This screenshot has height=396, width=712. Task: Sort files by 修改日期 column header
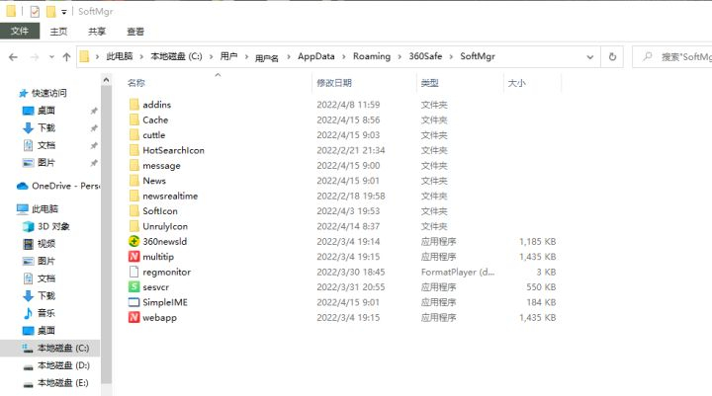[x=333, y=83]
